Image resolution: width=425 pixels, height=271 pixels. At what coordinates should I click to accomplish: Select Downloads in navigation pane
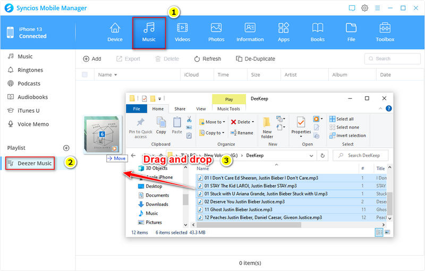click(153, 205)
